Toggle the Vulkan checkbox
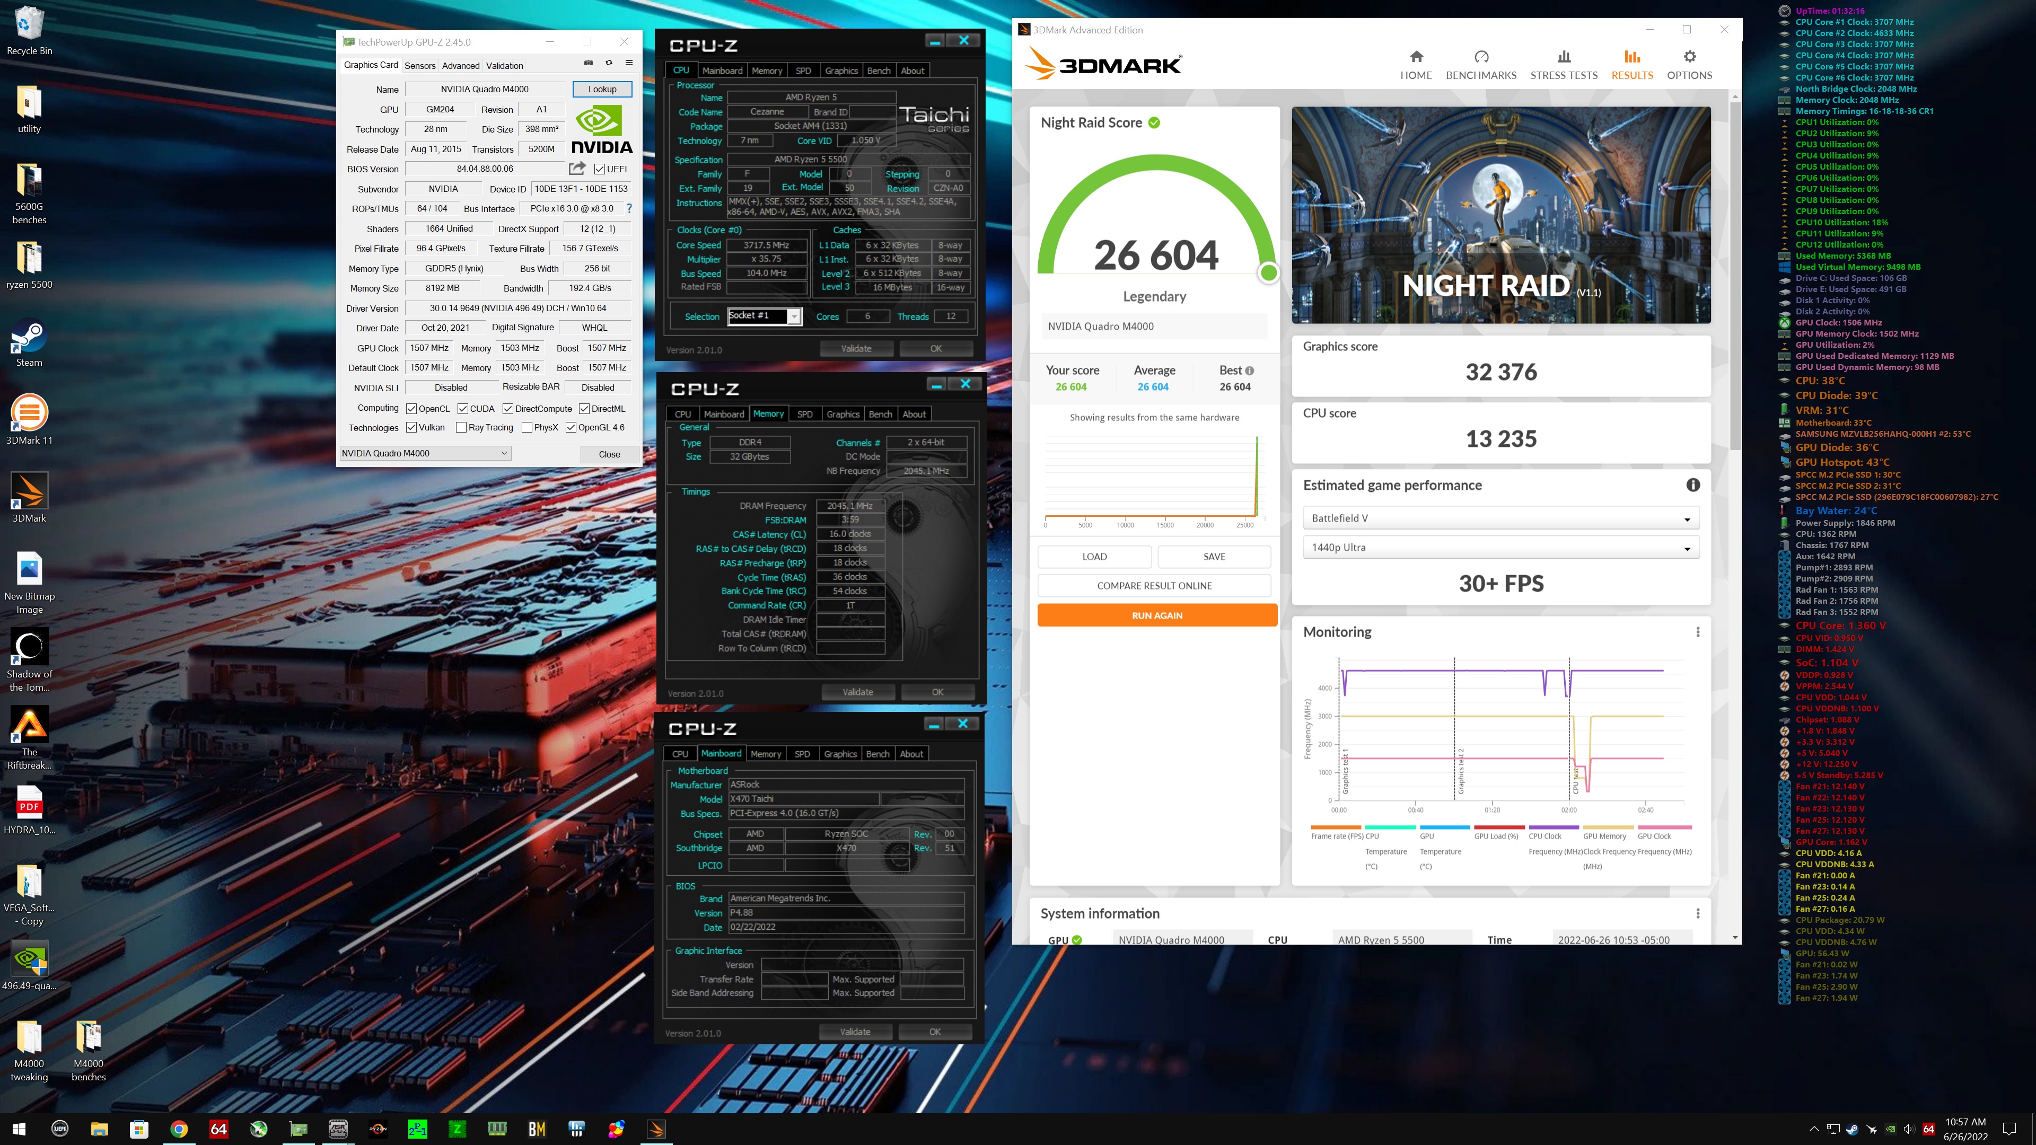The height and width of the screenshot is (1145, 2036). 412,427
